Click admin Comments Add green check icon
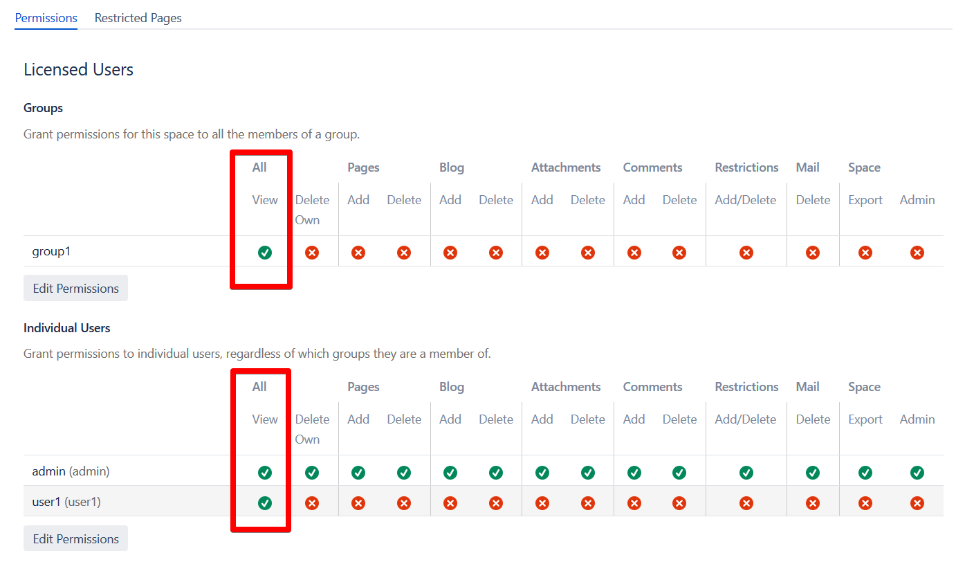 pos(634,473)
